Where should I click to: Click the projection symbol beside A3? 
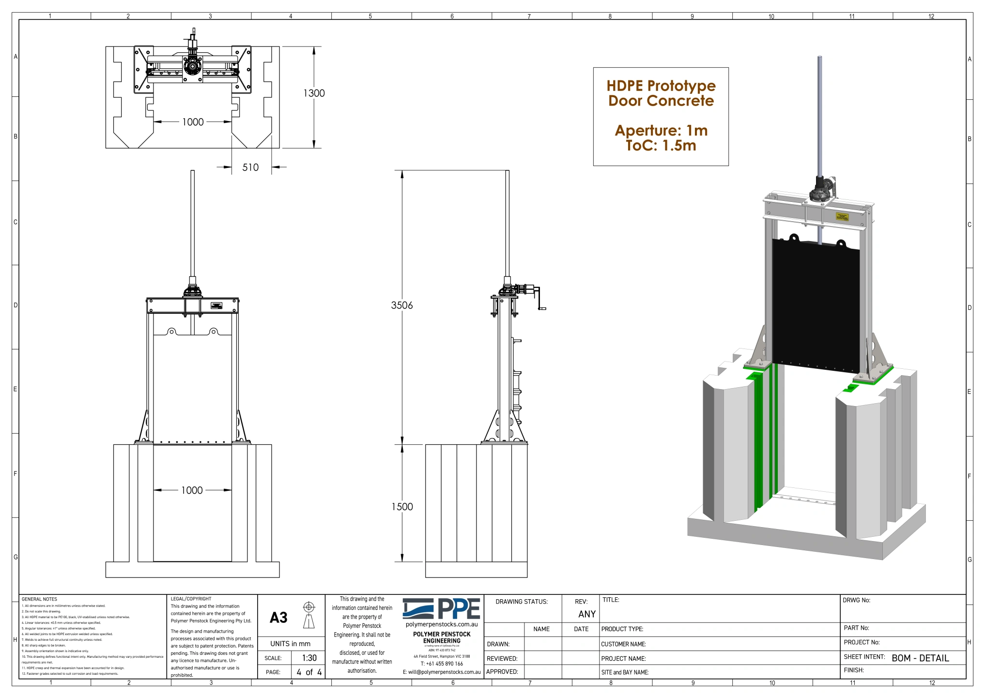pos(308,615)
